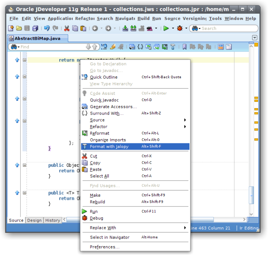Open the Versioning menu
This screenshot has height=255, width=268.
tap(195, 19)
